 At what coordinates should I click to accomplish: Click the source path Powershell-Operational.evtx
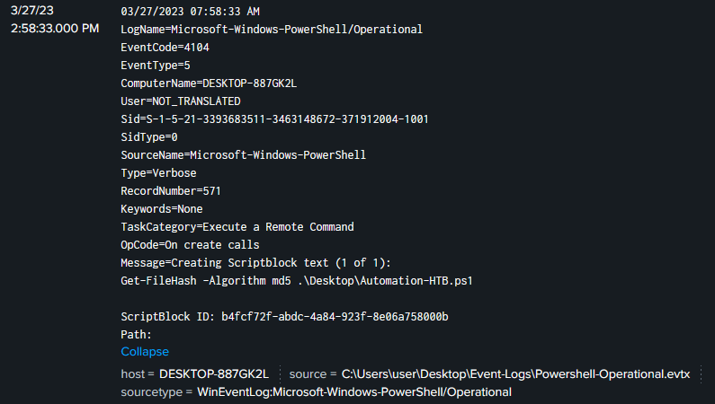(x=515, y=373)
